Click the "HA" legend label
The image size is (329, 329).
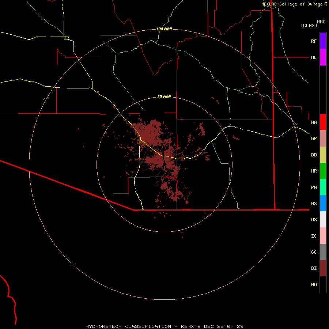click(314, 122)
